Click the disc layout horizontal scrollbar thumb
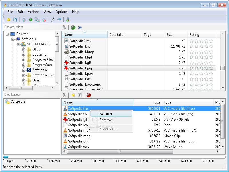229x172 pixels. 120,152
